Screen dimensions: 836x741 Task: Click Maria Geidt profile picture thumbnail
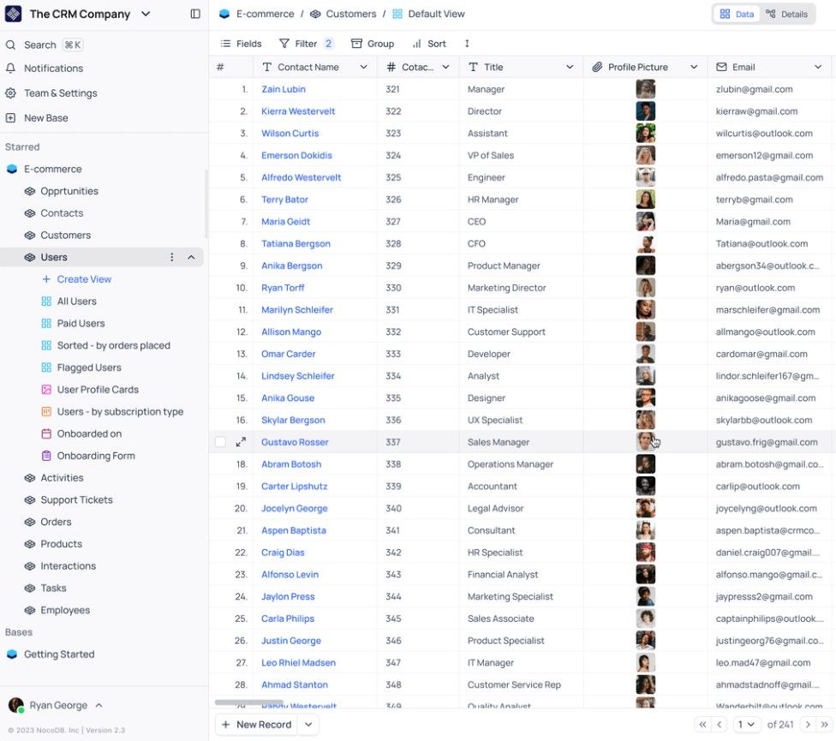646,222
